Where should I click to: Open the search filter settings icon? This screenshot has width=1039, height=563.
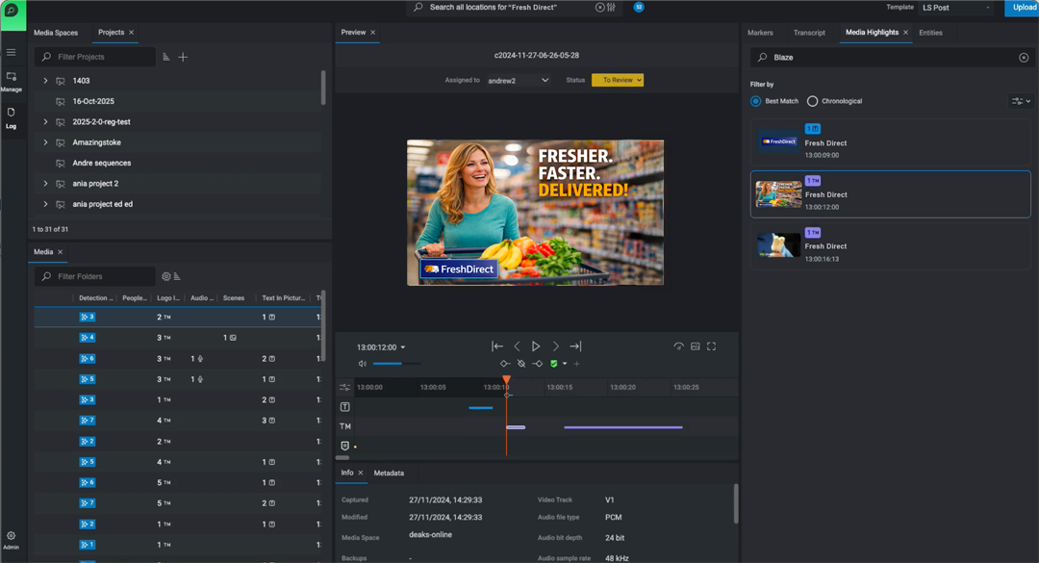610,8
